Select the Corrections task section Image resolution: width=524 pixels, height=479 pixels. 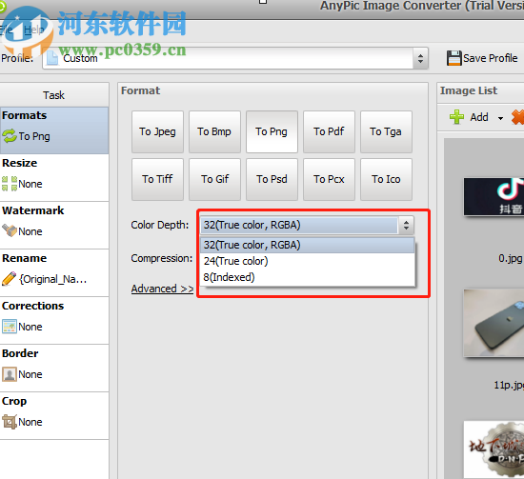click(54, 321)
